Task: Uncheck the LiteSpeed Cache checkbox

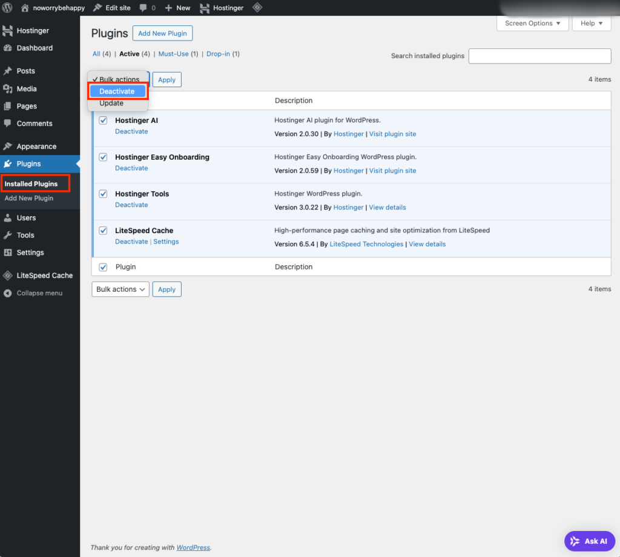Action: 103,231
